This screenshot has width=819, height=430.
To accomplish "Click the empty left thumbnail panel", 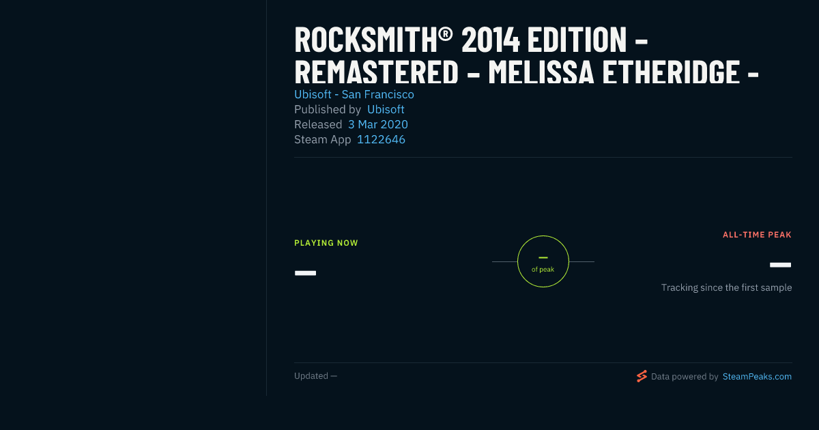I will pyautogui.click(x=133, y=198).
